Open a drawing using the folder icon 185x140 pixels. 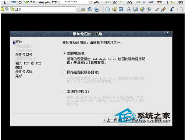coord(114,10)
